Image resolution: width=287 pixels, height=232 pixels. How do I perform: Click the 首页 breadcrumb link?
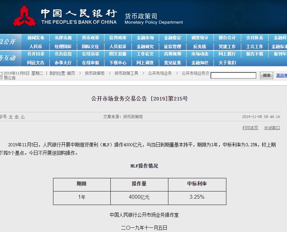(71, 73)
